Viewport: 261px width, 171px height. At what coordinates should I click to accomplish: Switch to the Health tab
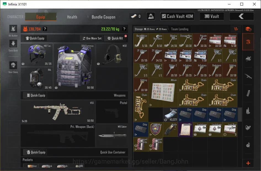click(72, 17)
